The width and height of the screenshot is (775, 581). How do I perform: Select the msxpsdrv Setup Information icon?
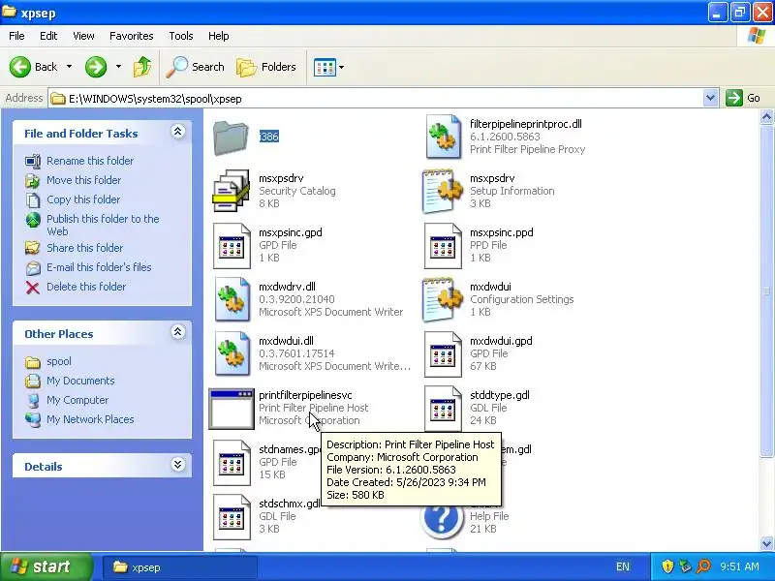pos(443,191)
